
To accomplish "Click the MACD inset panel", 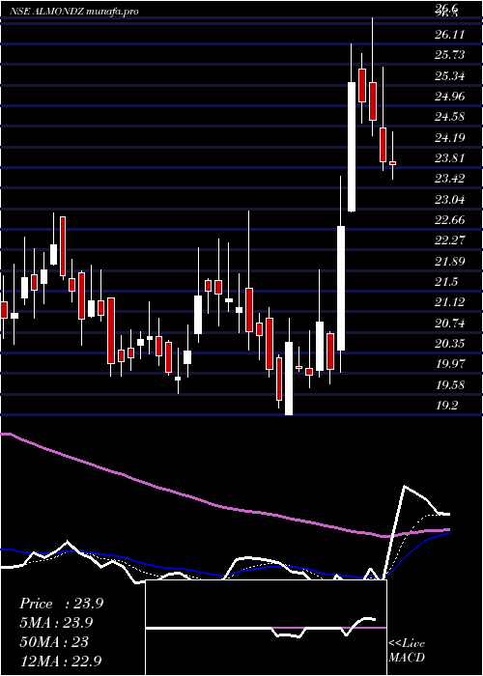I will (x=266, y=628).
